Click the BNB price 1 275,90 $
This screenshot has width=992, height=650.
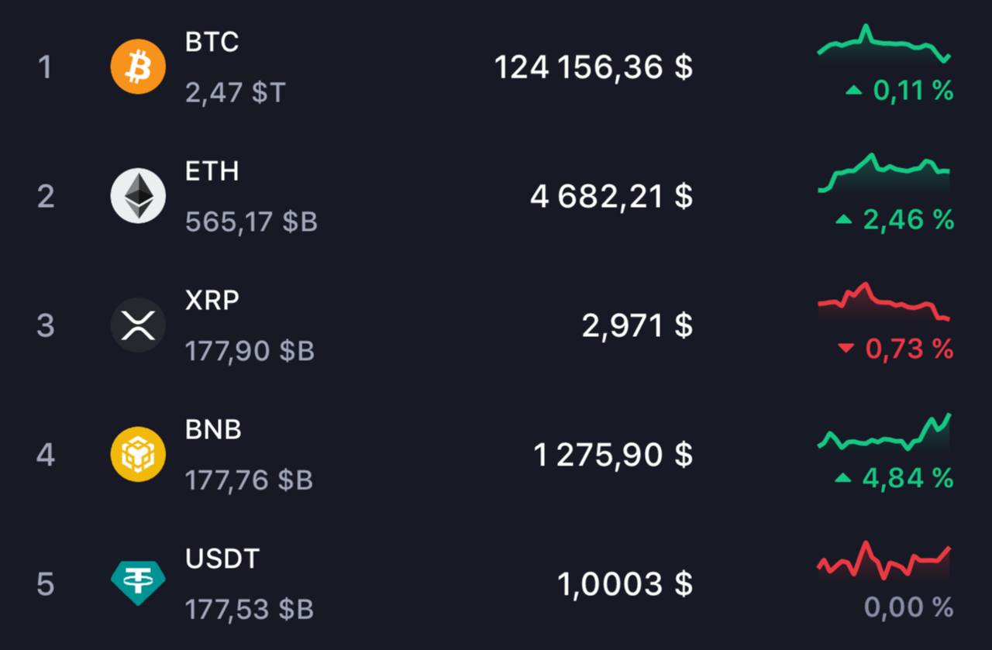612,454
